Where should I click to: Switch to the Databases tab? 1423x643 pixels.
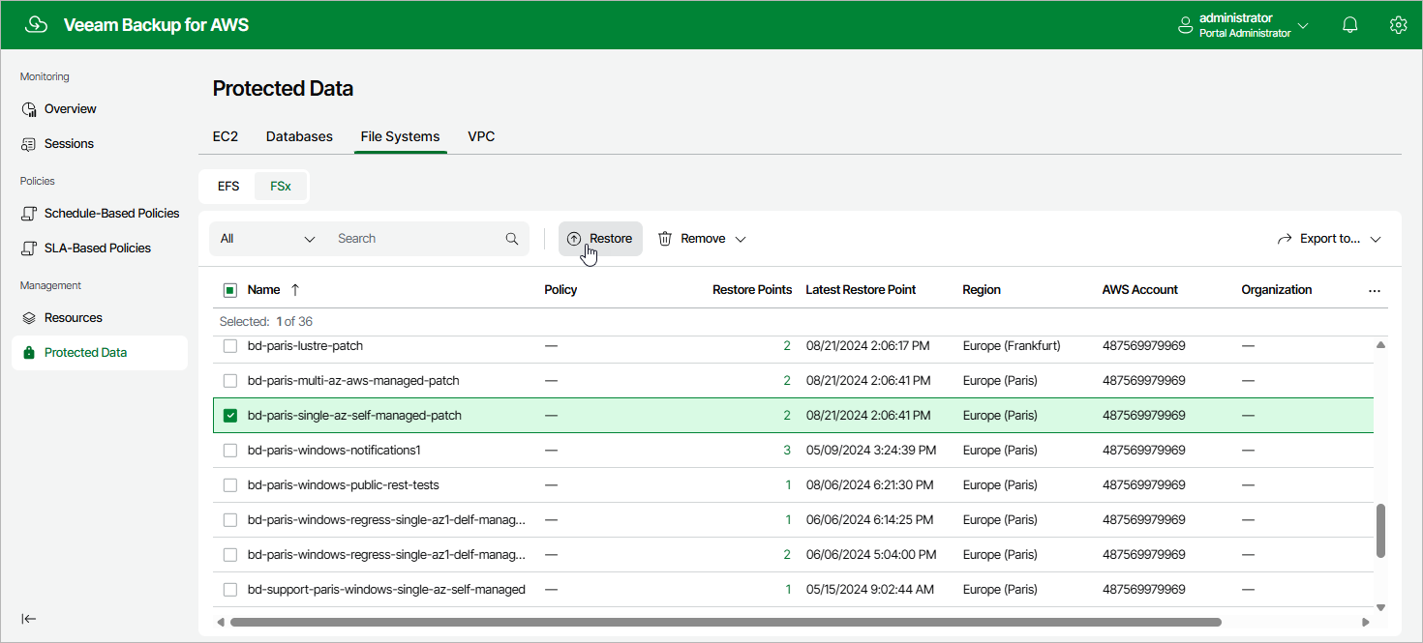(299, 136)
